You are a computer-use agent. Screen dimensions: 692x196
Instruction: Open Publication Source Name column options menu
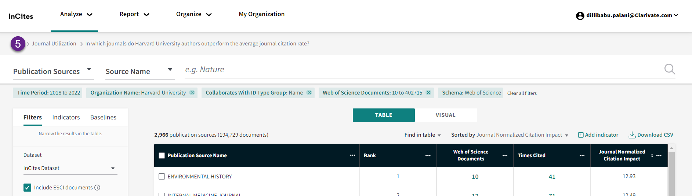(352, 155)
